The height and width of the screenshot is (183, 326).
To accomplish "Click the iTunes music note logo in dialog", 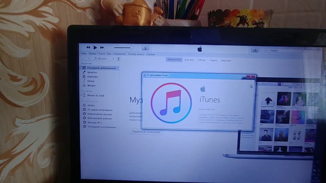I will tap(171, 103).
